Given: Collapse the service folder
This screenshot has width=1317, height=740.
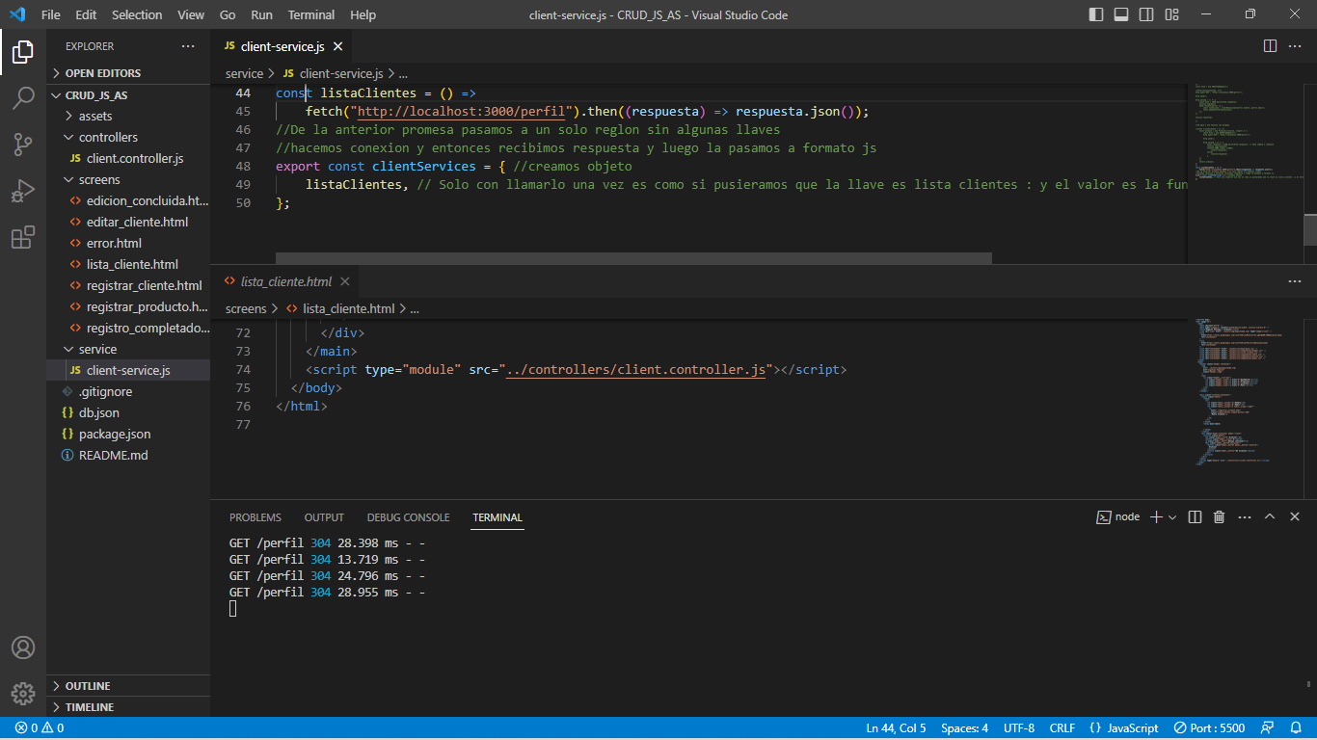Looking at the screenshot, I should click(128, 349).
